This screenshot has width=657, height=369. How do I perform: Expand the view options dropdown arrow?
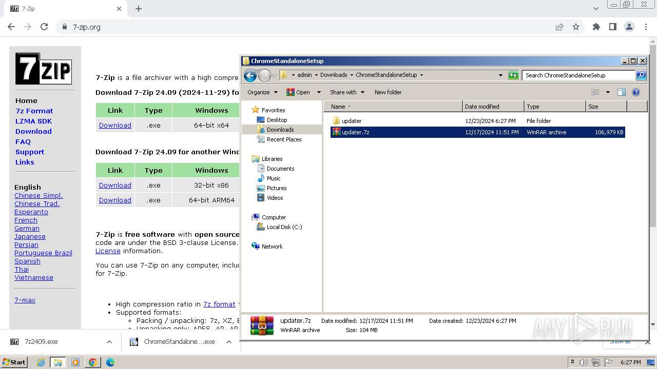pyautogui.click(x=608, y=92)
